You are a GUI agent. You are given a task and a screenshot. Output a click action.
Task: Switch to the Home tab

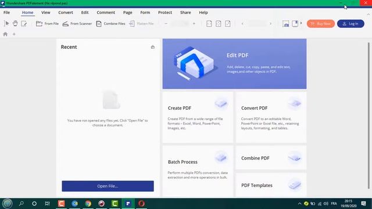point(27,12)
